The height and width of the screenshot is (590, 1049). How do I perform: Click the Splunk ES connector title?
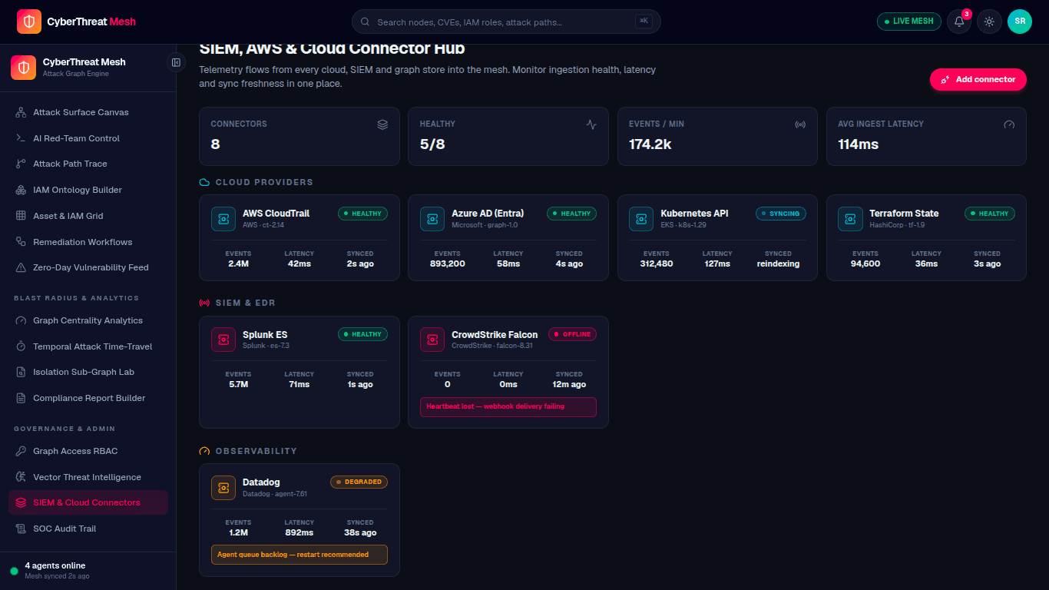265,335
